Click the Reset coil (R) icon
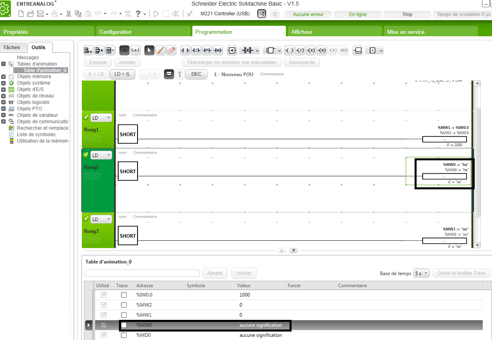This screenshot has height=340, width=492. [322, 50]
